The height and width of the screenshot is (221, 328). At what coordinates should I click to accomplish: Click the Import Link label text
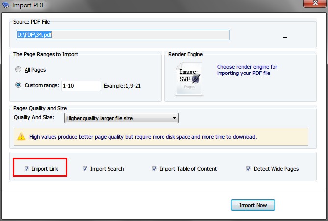tap(45, 169)
